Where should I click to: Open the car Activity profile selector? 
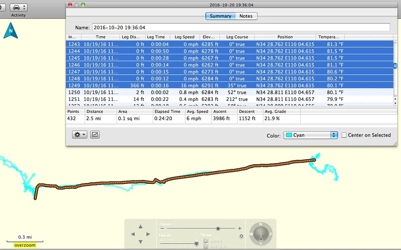point(18,8)
